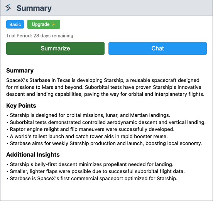Click the Raptor engine relight bullet
The height and width of the screenshot is (201, 213).
pyautogui.click(x=92, y=129)
